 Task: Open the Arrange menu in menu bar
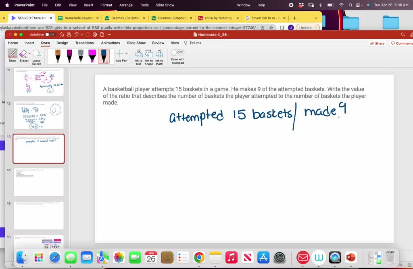tap(126, 5)
